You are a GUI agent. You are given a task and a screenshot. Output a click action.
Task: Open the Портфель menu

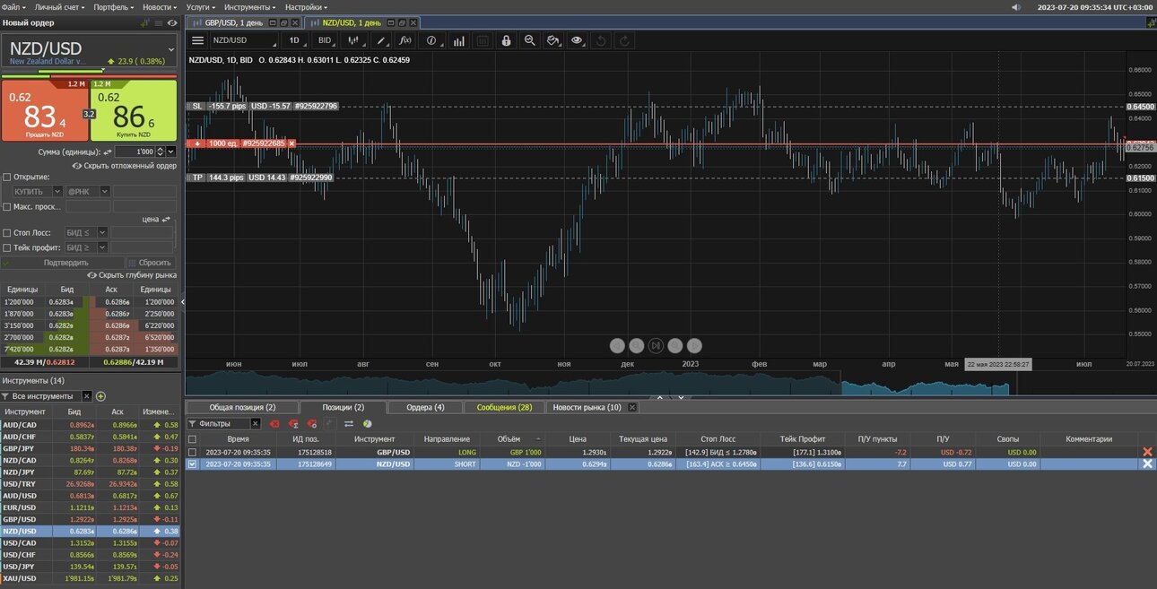114,6
